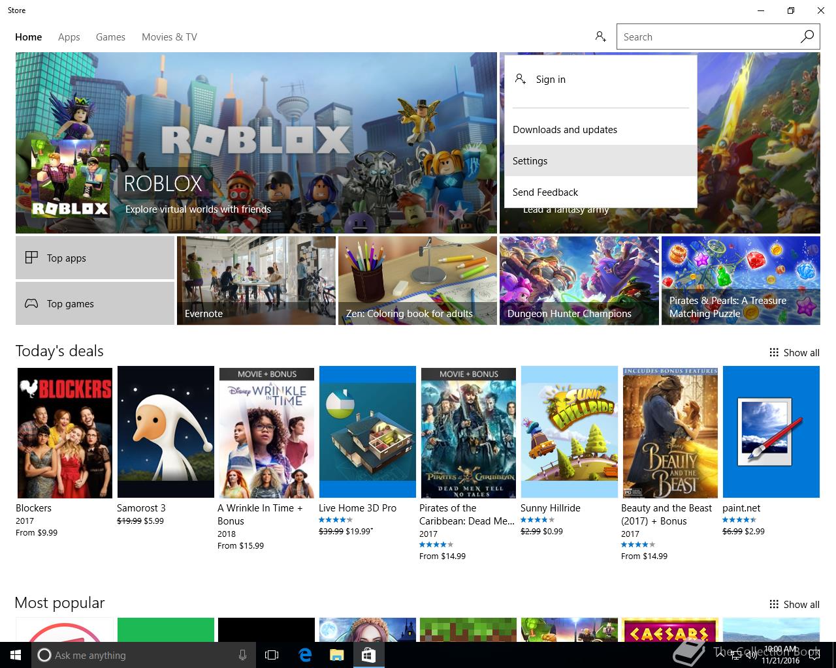Open Beauty and the Beast poster
836x668 pixels.
pyautogui.click(x=670, y=432)
